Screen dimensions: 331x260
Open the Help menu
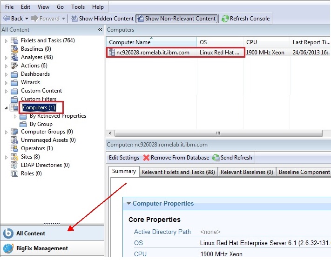click(x=98, y=7)
